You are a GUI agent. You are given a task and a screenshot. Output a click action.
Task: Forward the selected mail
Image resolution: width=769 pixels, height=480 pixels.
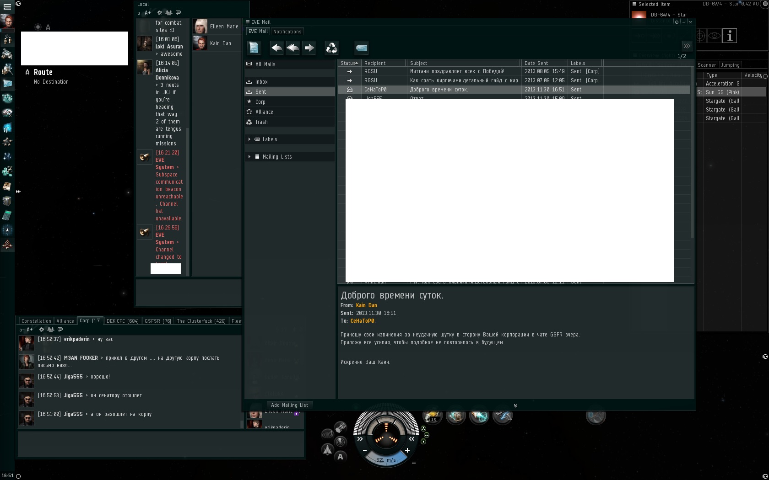pos(309,48)
